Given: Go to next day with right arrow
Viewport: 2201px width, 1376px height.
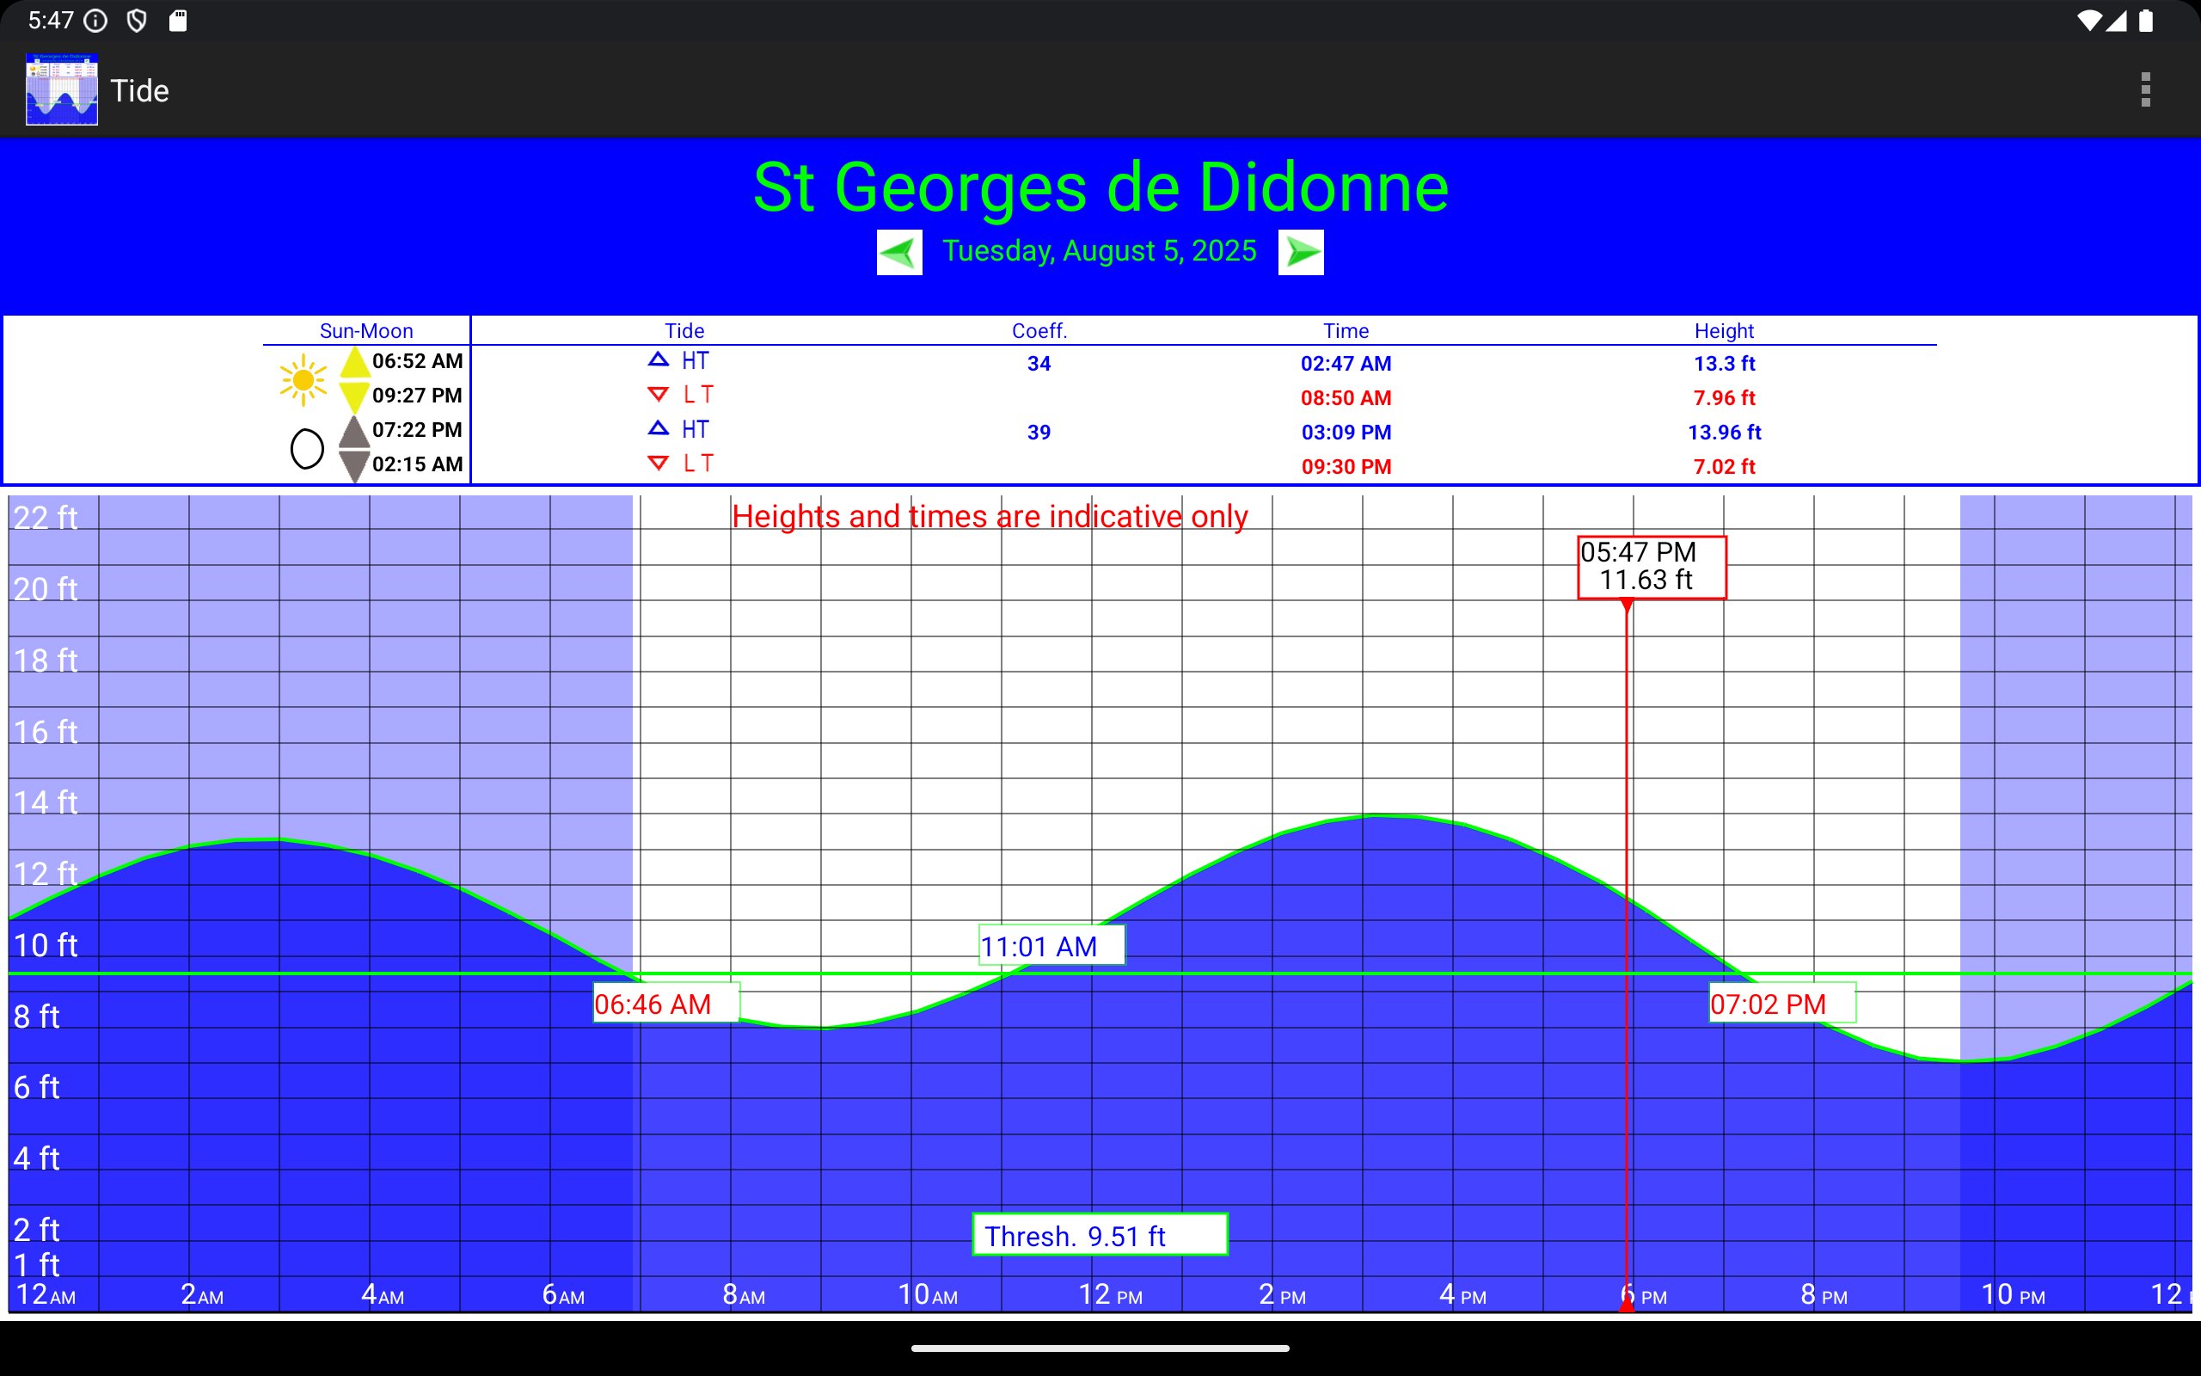Looking at the screenshot, I should pyautogui.click(x=1301, y=252).
